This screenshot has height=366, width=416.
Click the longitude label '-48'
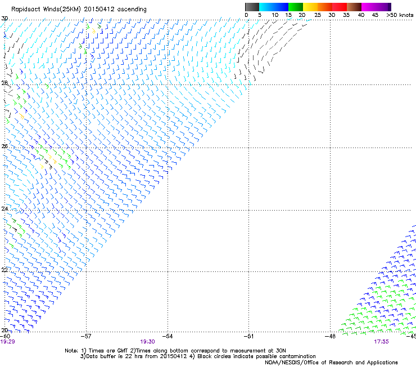331,336
